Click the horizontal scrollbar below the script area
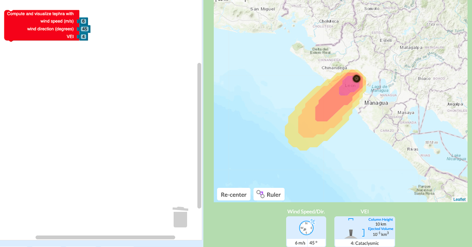Viewport: 472px width, 247px height. click(x=105, y=237)
